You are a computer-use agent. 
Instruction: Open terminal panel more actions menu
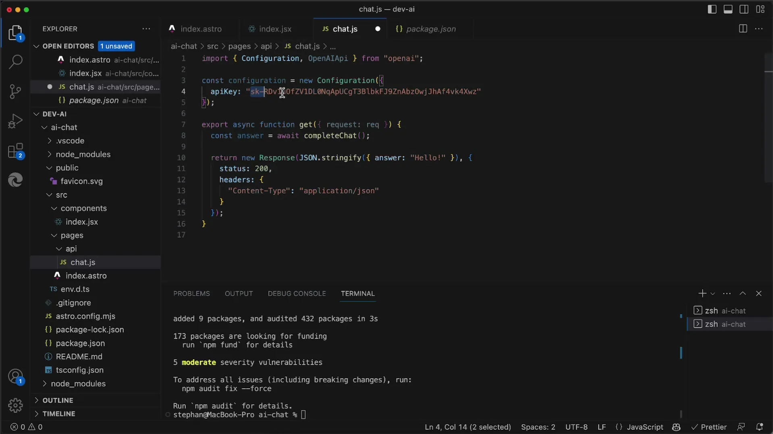pyautogui.click(x=727, y=293)
